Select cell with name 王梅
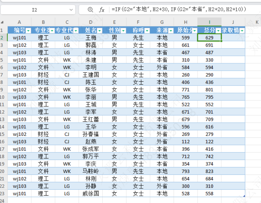Image resolution: width=261 pixels, height=203 pixels. pyautogui.click(x=91, y=38)
